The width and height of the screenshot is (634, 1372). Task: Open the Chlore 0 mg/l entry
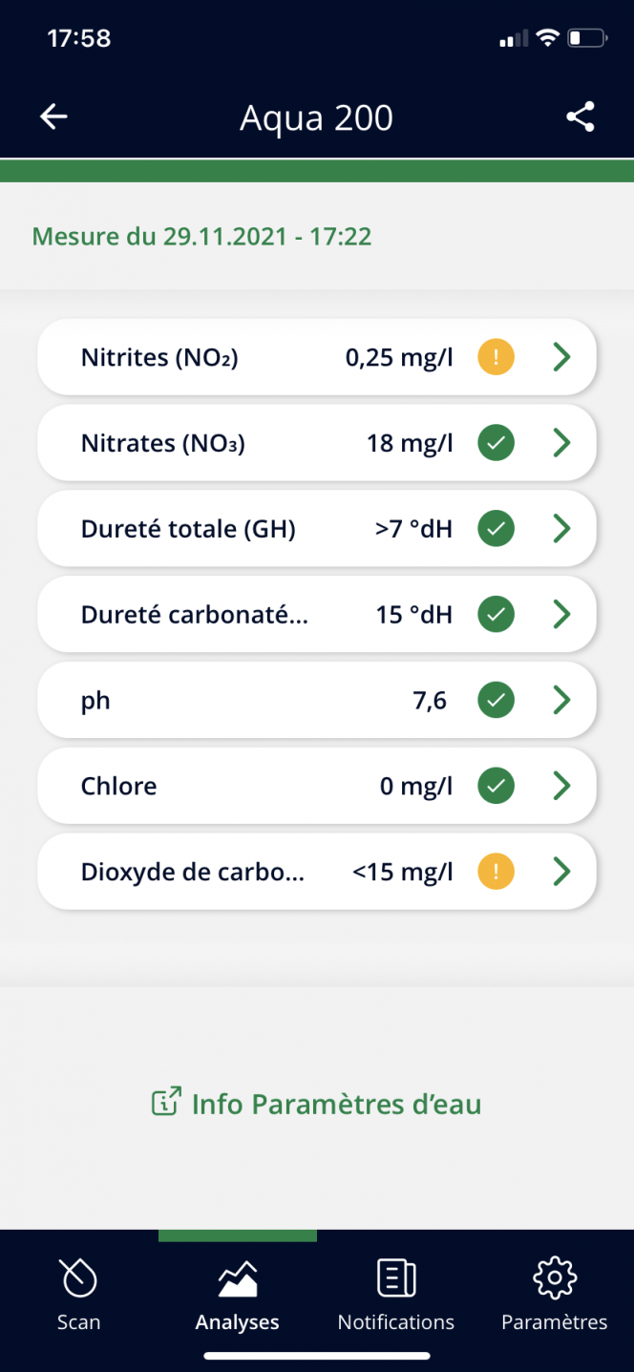[317, 786]
